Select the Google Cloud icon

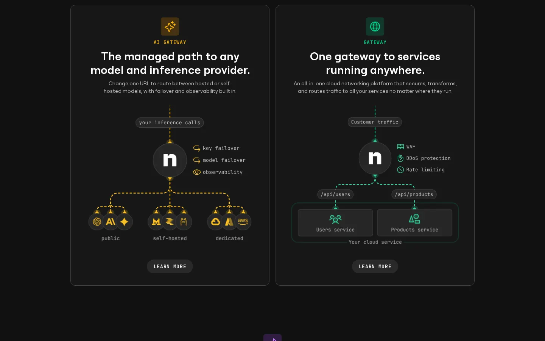tap(215, 222)
